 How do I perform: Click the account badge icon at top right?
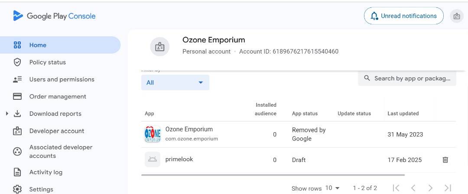click(x=457, y=16)
